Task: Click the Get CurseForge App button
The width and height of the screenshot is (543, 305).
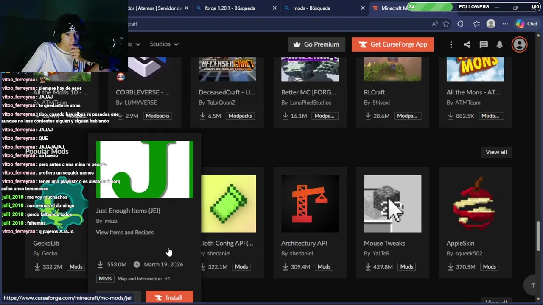Action: pos(392,44)
